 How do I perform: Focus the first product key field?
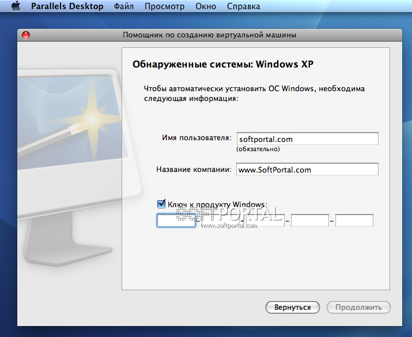(x=176, y=220)
